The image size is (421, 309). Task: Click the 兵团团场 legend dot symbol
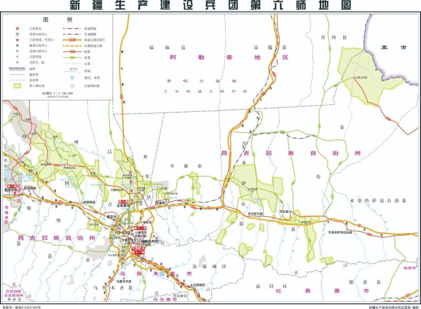point(18,57)
